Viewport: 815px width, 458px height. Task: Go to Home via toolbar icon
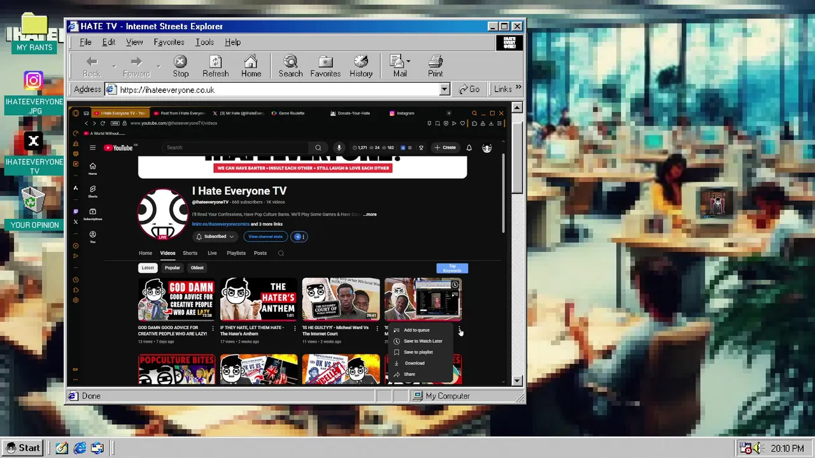tap(251, 66)
